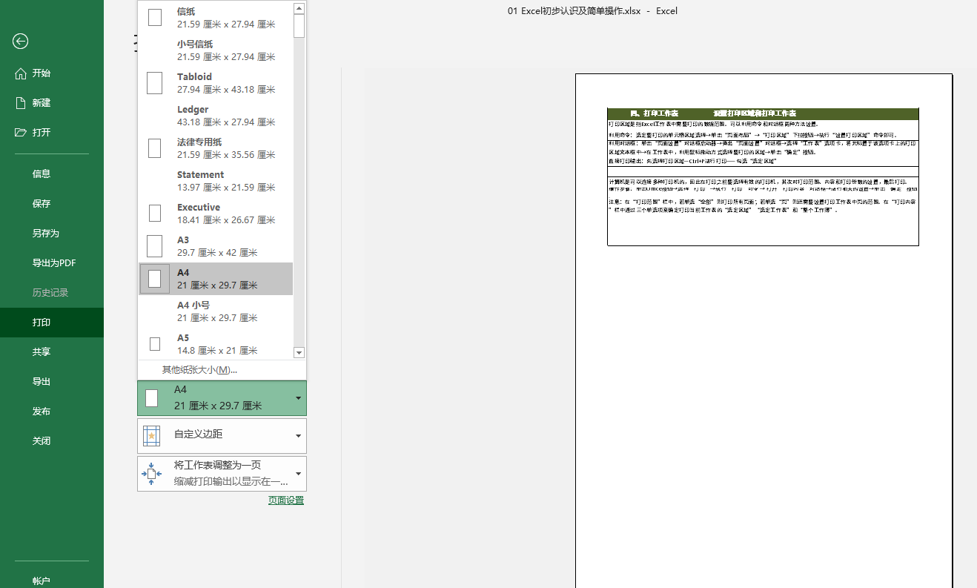Click the 新建 new document icon
The height and width of the screenshot is (588, 977).
(x=21, y=103)
